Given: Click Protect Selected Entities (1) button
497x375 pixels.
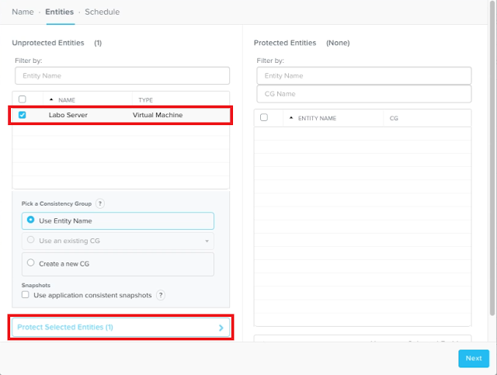Looking at the screenshot, I should click(x=116, y=328).
